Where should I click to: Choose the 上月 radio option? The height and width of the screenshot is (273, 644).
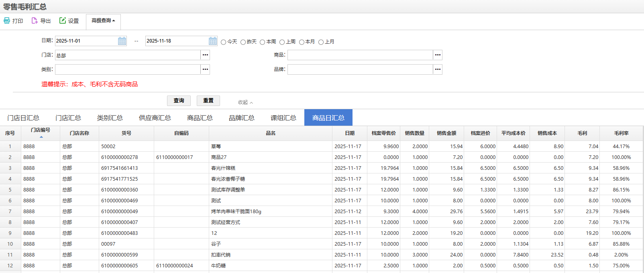point(321,42)
